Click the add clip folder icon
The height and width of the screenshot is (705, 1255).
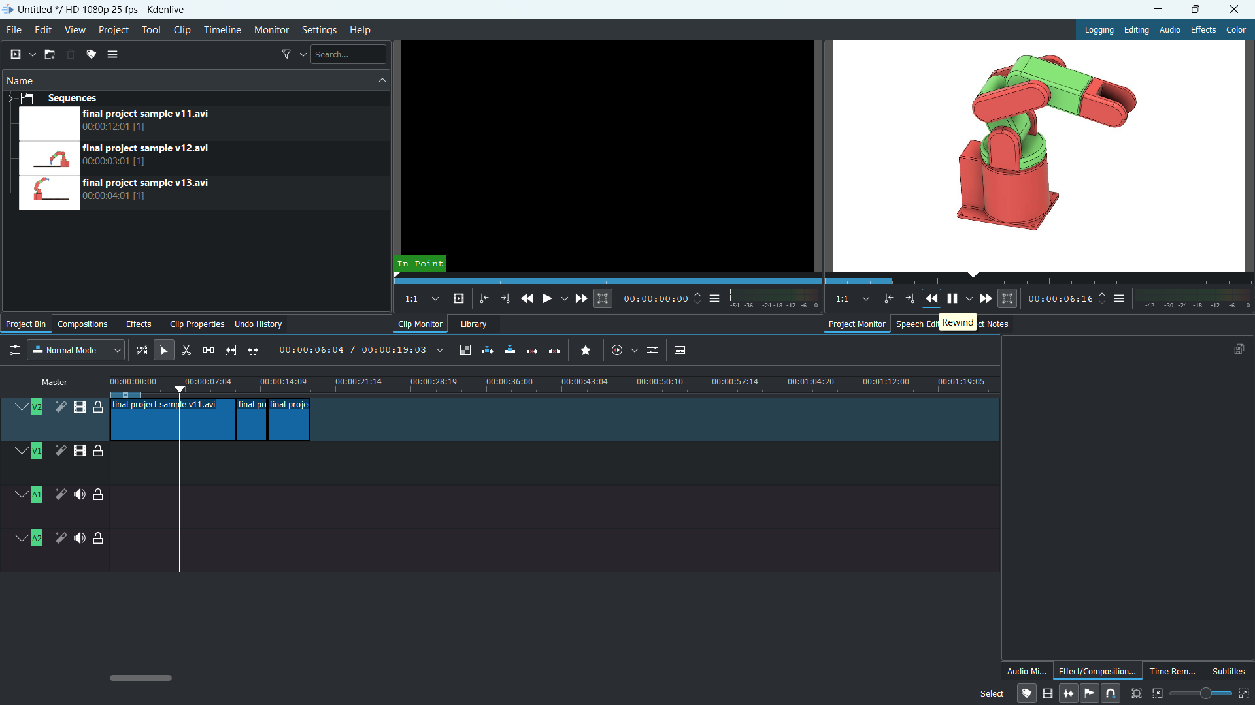[x=50, y=55]
